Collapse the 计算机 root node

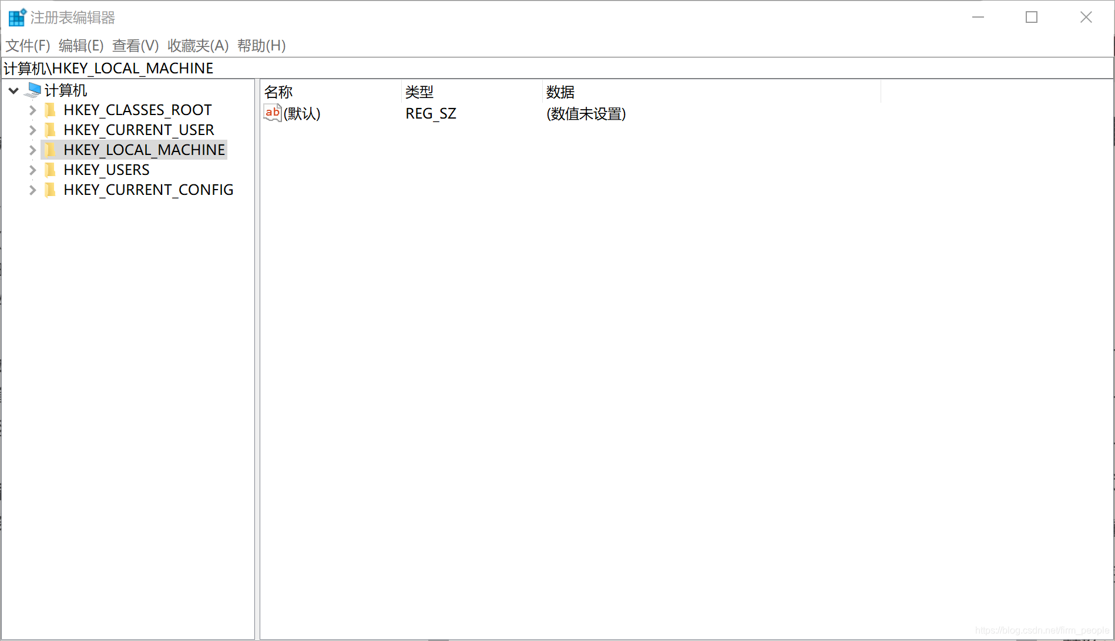[14, 90]
